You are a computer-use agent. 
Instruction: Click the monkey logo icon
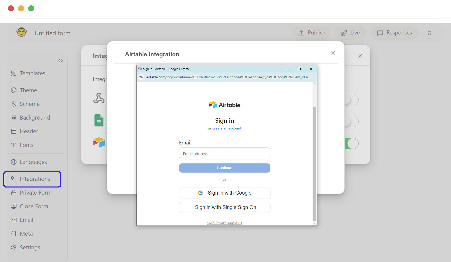22,32
